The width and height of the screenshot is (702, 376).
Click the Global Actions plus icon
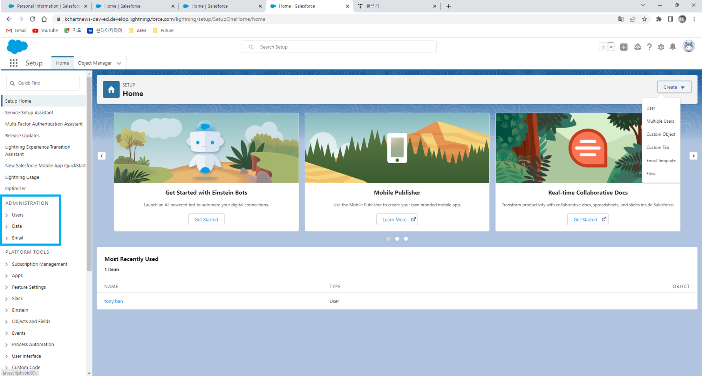click(624, 47)
